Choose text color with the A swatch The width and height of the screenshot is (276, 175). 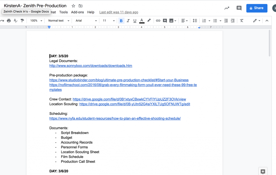pyautogui.click(x=142, y=21)
